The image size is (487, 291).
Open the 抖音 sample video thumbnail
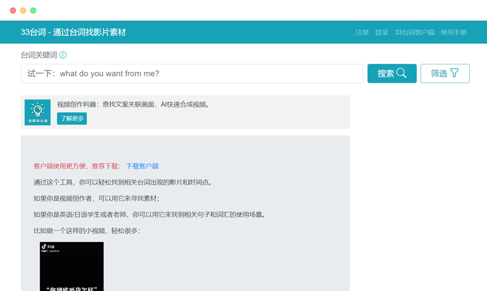pyautogui.click(x=72, y=267)
